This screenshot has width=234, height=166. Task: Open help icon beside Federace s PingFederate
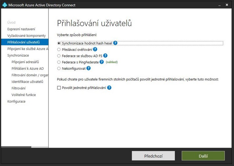pyautogui.click(x=102, y=62)
